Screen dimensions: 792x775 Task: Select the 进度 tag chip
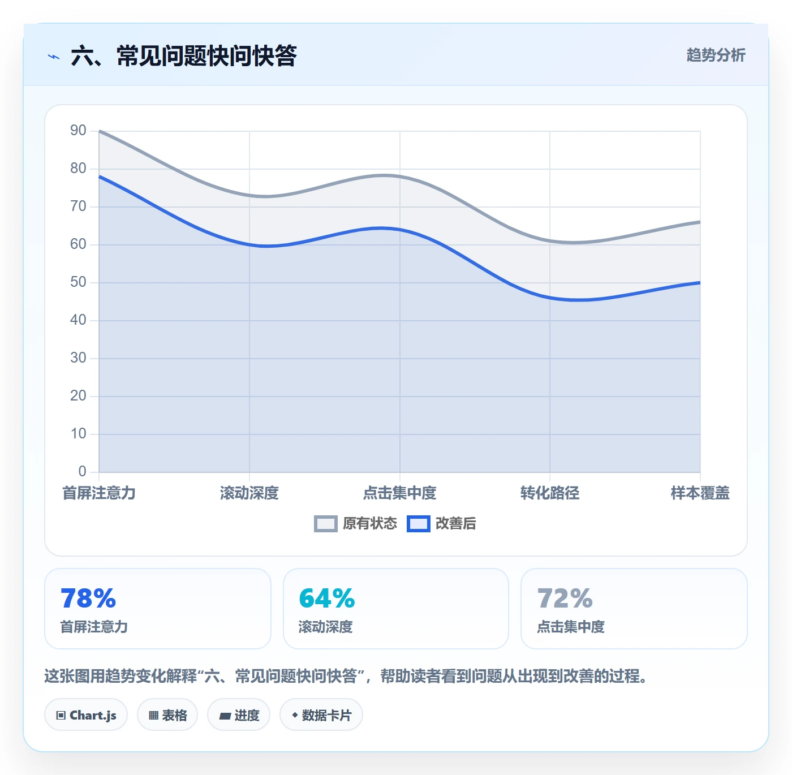[x=239, y=715]
